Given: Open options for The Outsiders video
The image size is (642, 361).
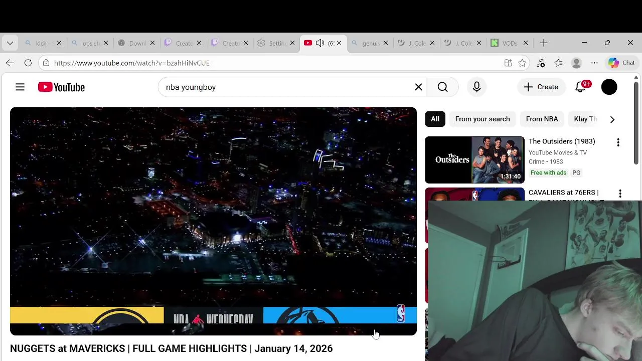Looking at the screenshot, I should 618,142.
